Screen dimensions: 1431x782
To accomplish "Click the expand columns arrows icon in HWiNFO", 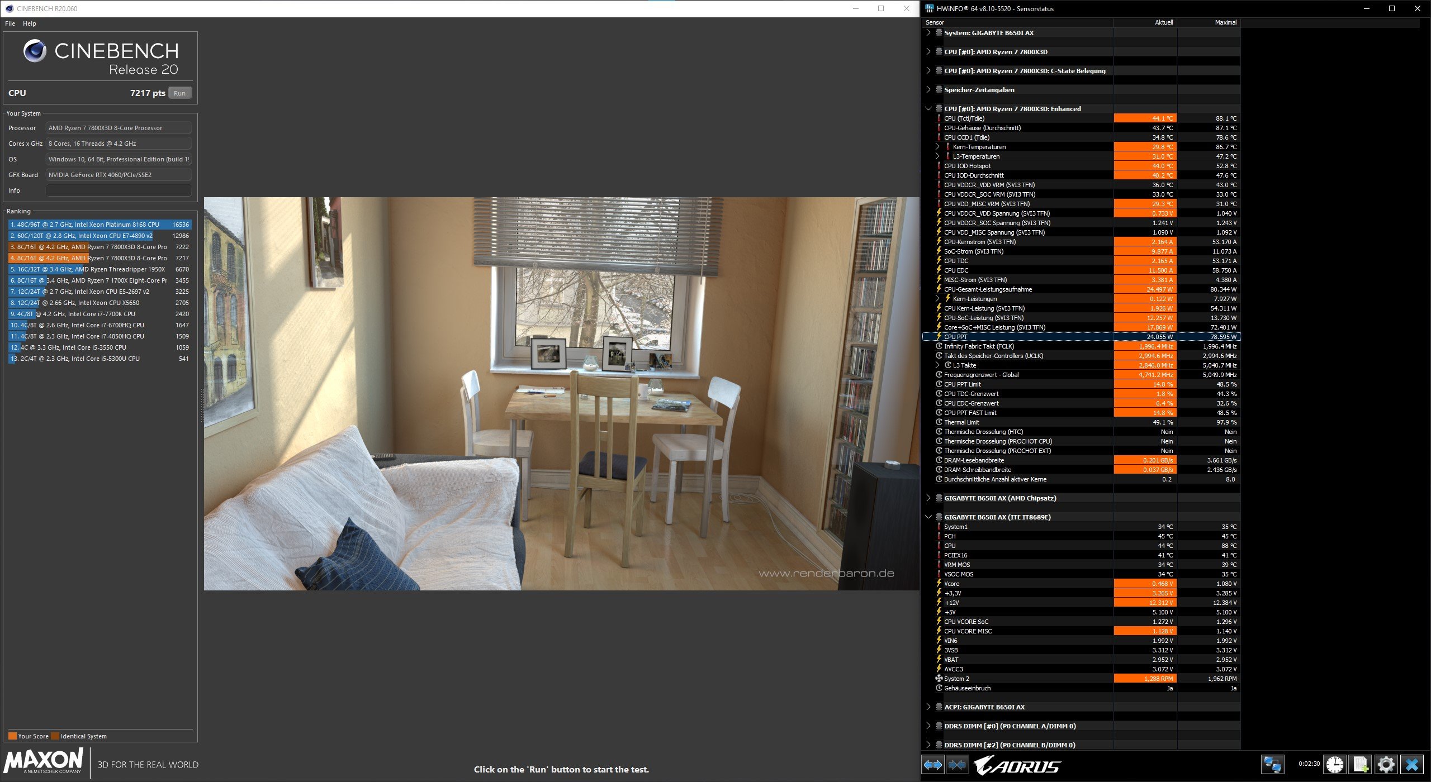I will (x=933, y=765).
